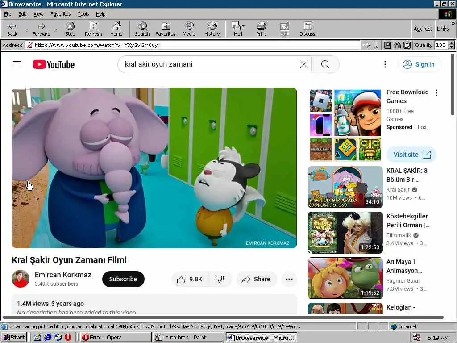Image resolution: width=457 pixels, height=343 pixels.
Task: Open the Edit menu
Action: [x=22, y=14]
